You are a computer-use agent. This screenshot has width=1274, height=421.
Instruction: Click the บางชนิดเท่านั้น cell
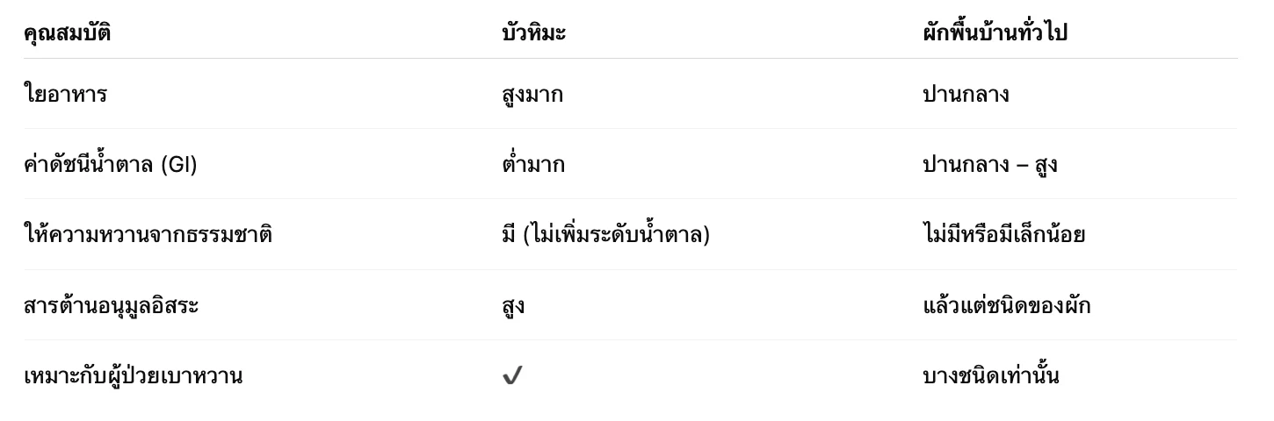(990, 376)
